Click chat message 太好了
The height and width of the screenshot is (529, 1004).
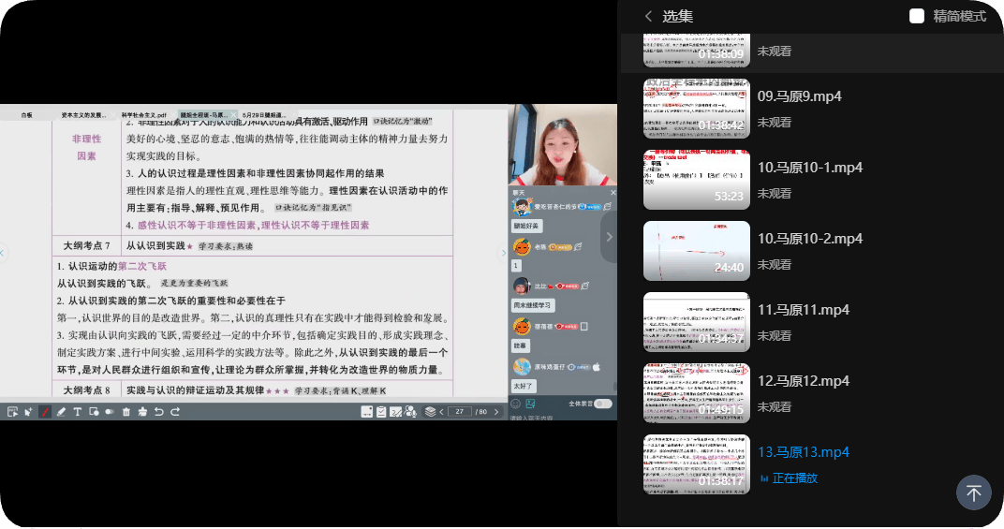click(523, 386)
